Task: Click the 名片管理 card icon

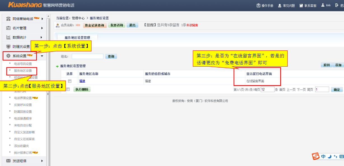Action: pyautogui.click(x=8, y=28)
